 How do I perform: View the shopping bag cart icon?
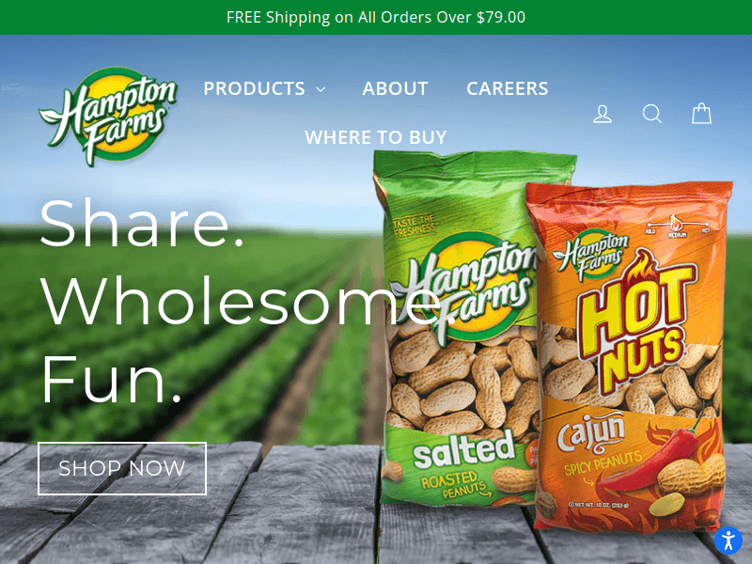[701, 114]
